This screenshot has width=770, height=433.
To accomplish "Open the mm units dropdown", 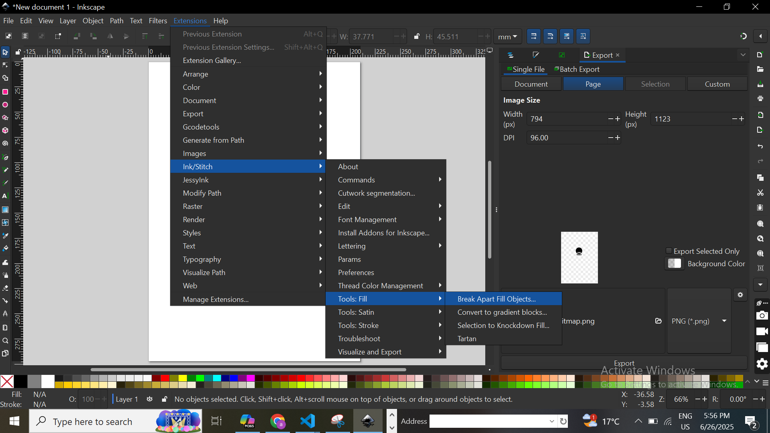I will [507, 37].
